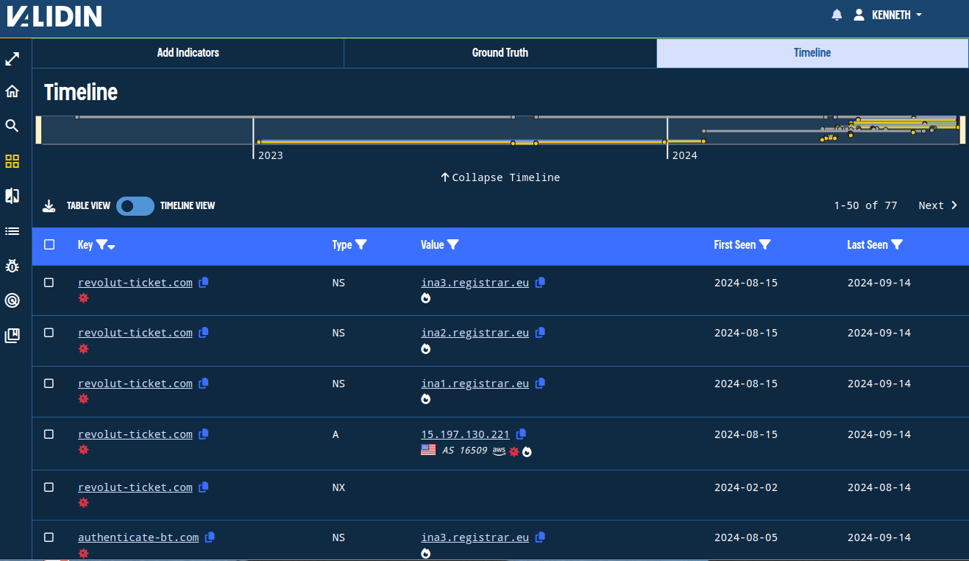Toggle between Table View and Timeline View
Viewport: 969px width, 561px height.
(135, 206)
